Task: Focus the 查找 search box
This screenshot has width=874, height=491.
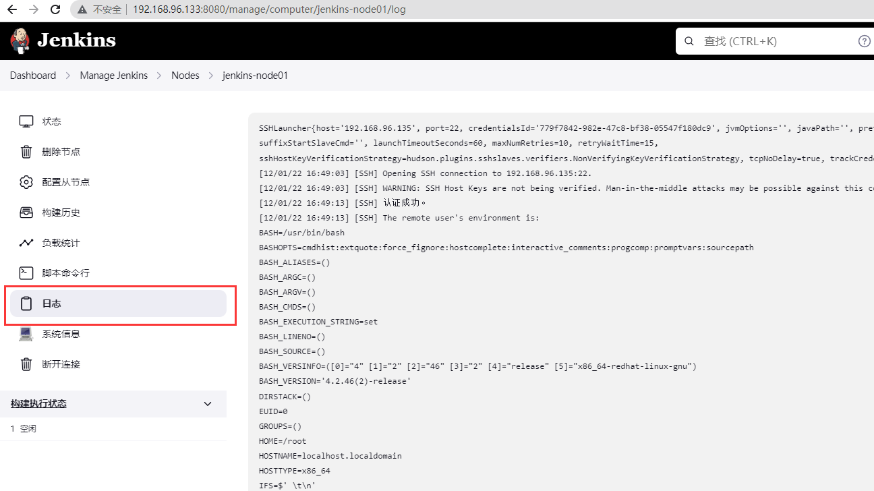Action: click(776, 41)
